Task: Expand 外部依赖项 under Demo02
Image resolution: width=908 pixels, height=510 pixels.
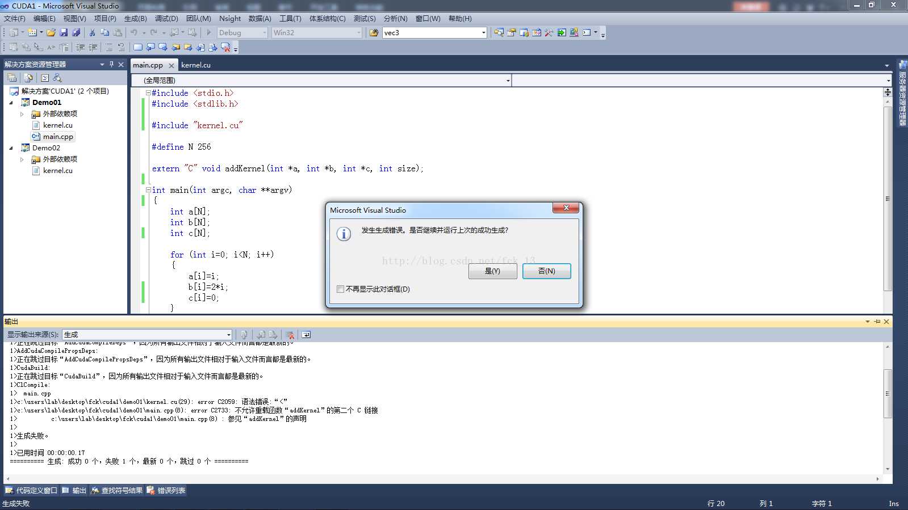Action: point(22,159)
